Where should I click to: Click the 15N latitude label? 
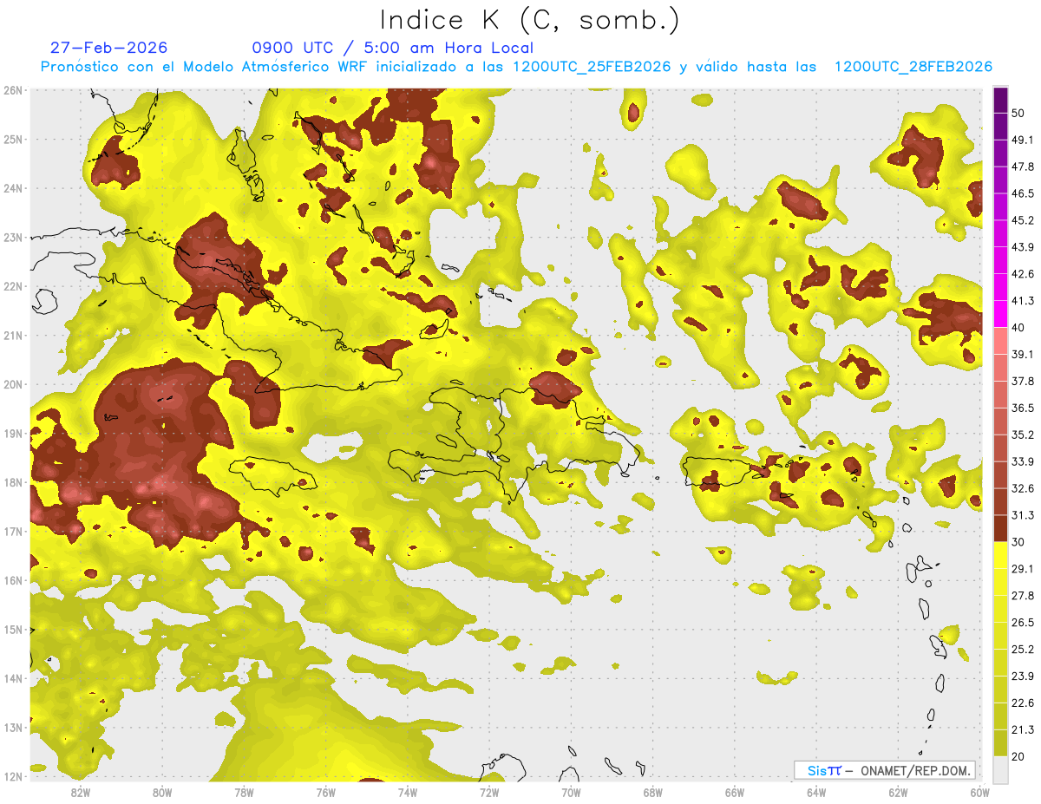[x=13, y=629]
